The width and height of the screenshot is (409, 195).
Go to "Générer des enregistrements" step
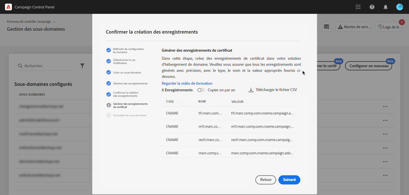[130, 84]
